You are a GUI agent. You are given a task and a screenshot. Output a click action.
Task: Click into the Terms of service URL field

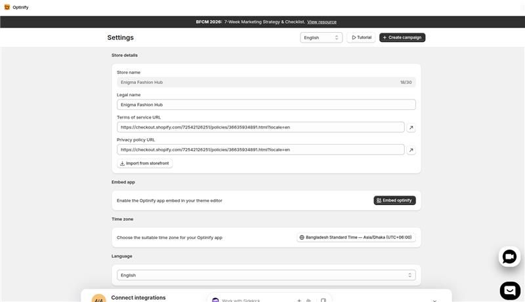(261, 127)
